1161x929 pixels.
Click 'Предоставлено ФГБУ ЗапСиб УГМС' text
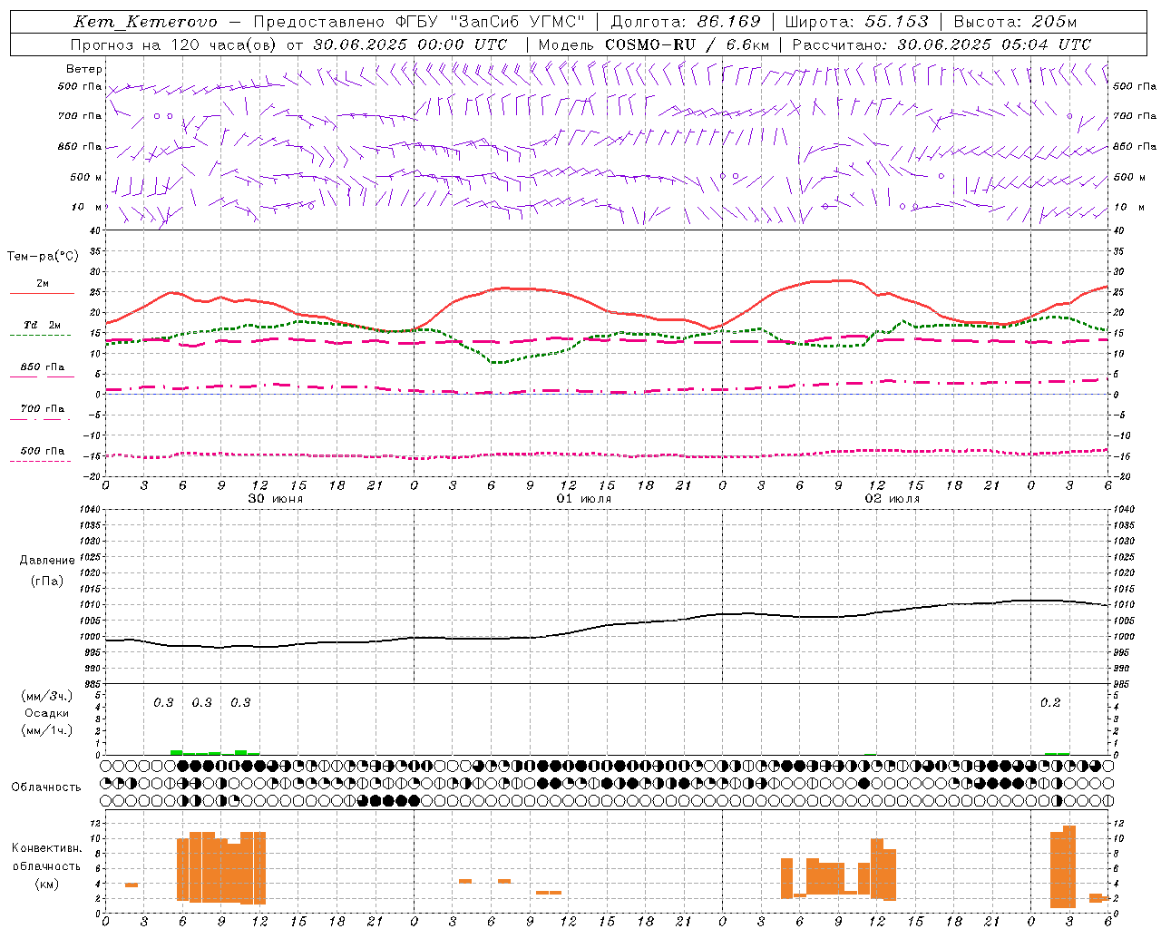click(x=419, y=22)
